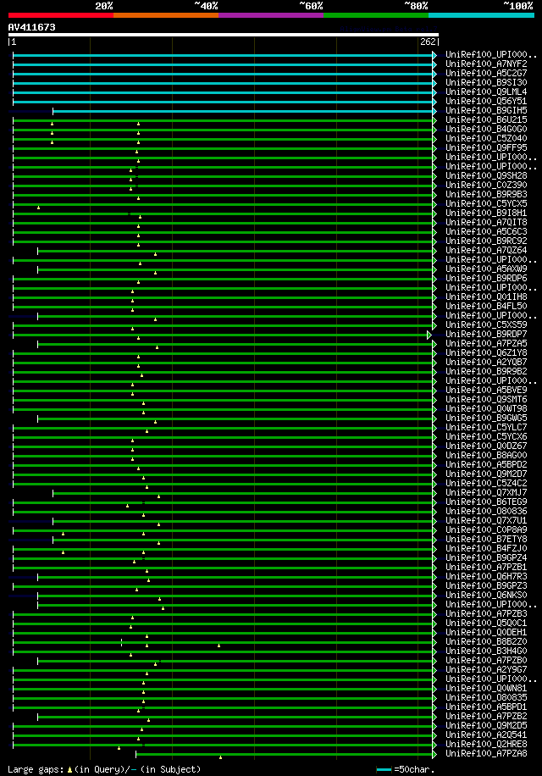The width and height of the screenshot is (542, 776).
Task: Select label UniRef100_Q9SMT6
Action: coord(486,399)
